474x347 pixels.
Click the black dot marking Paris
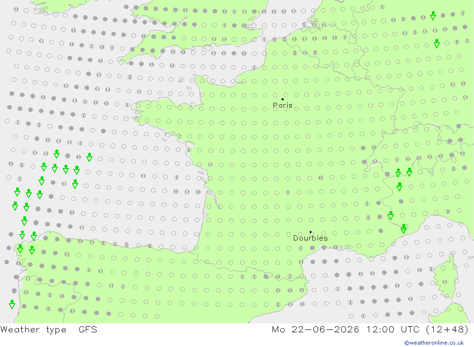(283, 99)
